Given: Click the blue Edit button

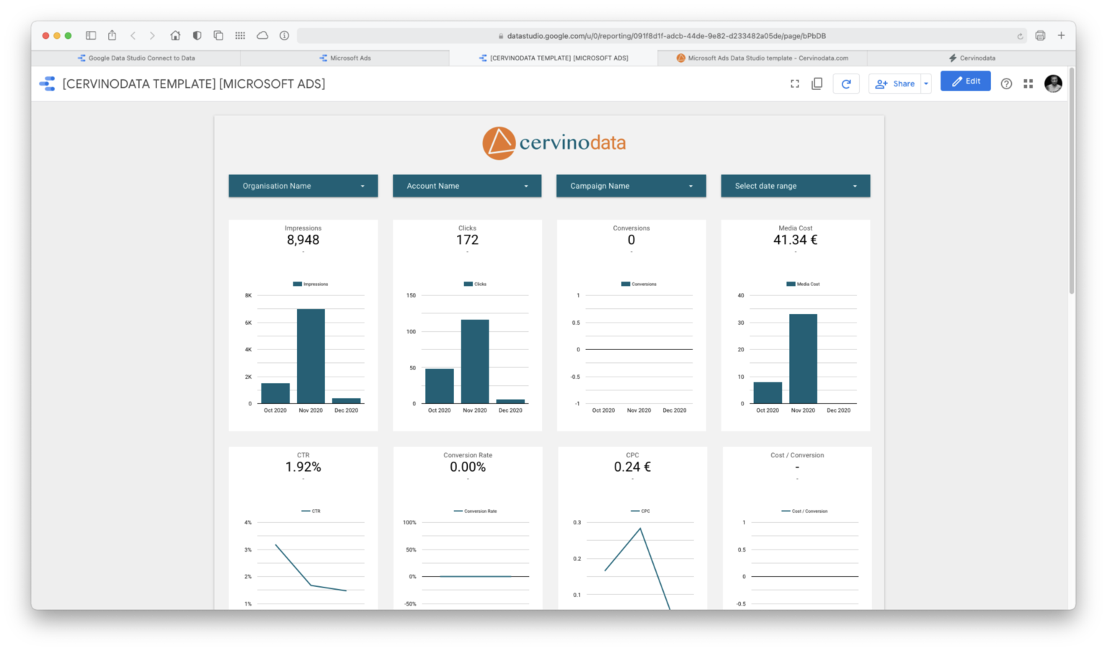Looking at the screenshot, I should click(965, 81).
